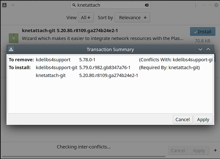Click the version 5.78.0-1 cell
The height and width of the screenshot is (159, 220).
coord(87,60)
